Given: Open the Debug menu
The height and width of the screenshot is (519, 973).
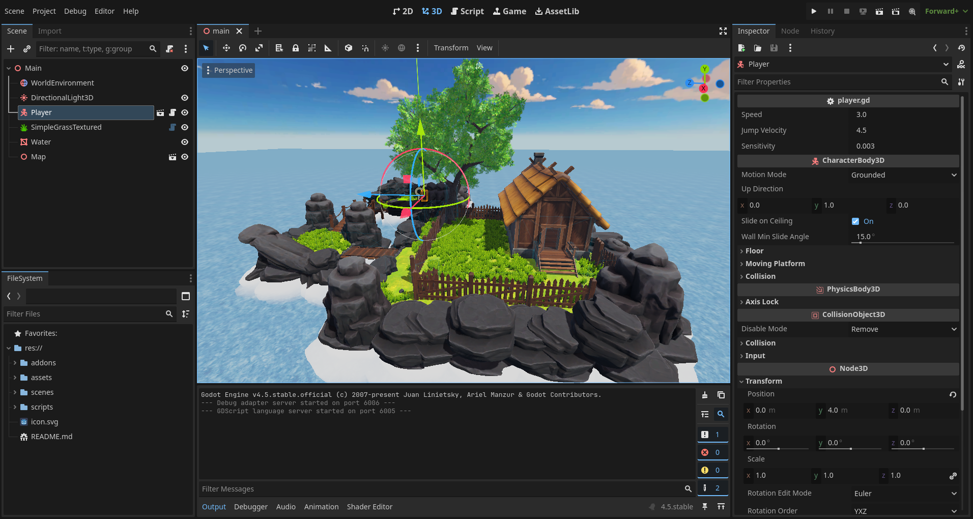Looking at the screenshot, I should 75,11.
